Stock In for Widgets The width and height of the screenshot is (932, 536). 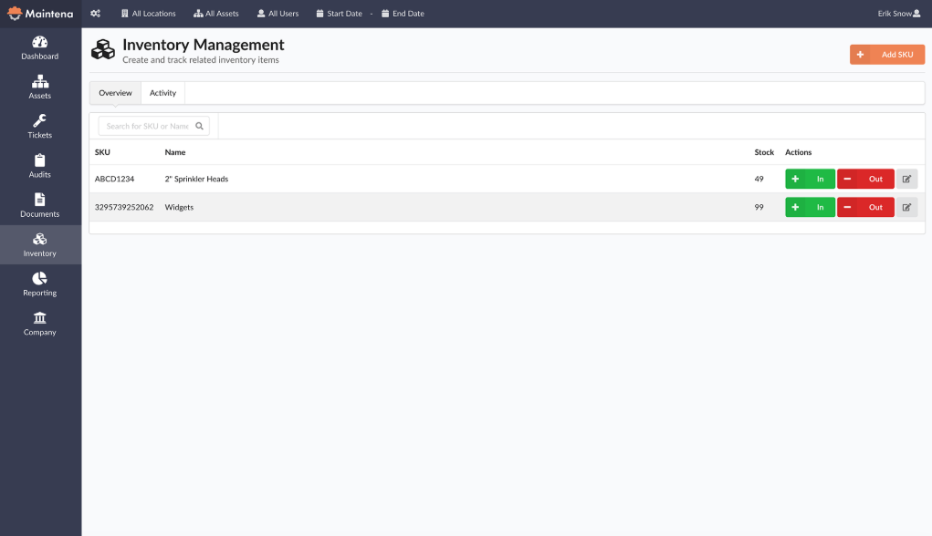(x=811, y=207)
